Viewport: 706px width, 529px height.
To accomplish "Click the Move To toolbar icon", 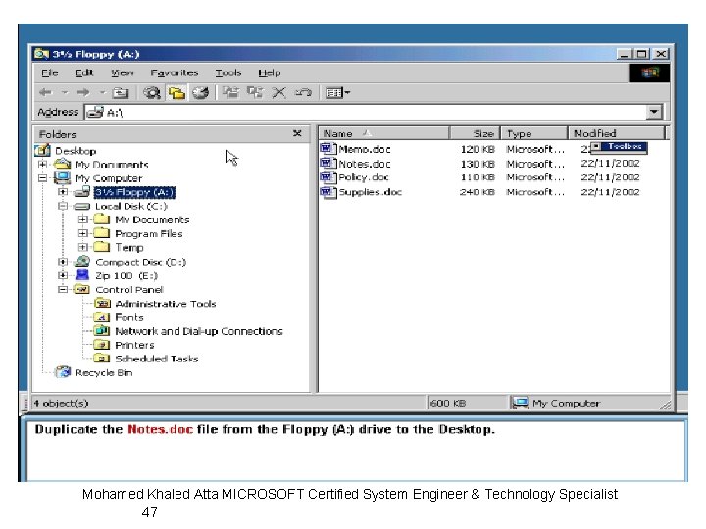I will click(x=231, y=93).
